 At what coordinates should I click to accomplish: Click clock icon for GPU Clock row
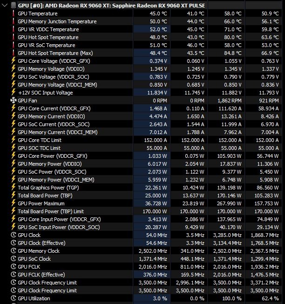(x=13, y=235)
